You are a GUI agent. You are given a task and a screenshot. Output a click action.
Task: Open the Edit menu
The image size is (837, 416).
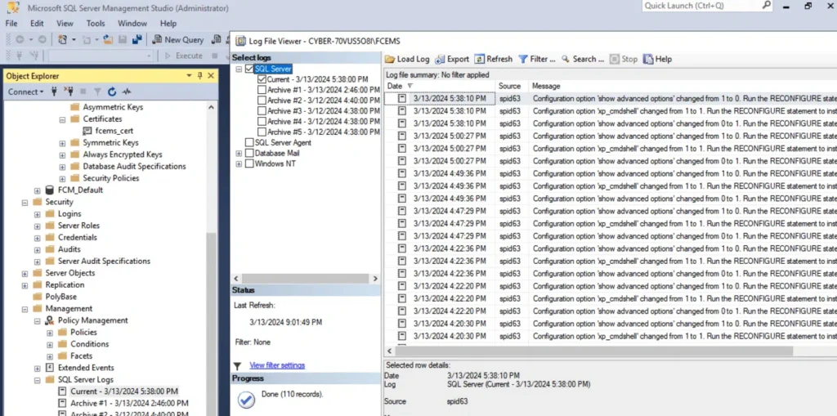click(37, 24)
